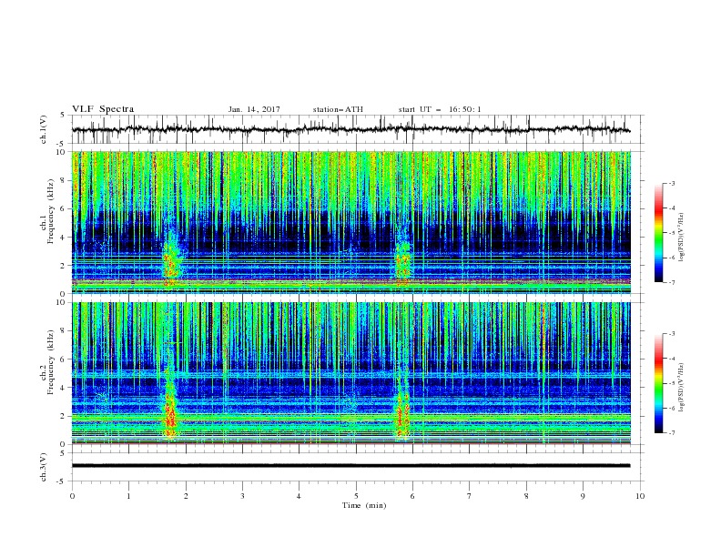This screenshot has width=721, height=557.
Task: Click the "Time (min)" x-axis label
Action: pos(364,505)
